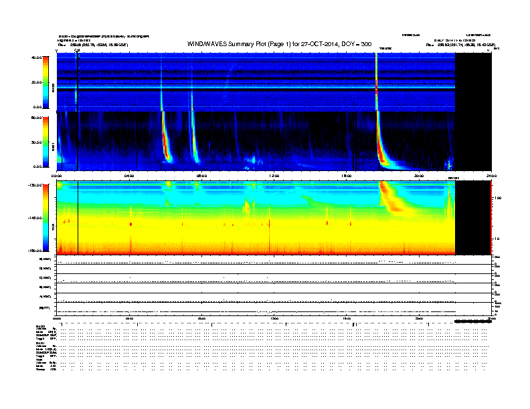Click the red burst near 06:00 in RAD1
The height and width of the screenshot is (409, 530).
pyautogui.click(x=166, y=140)
